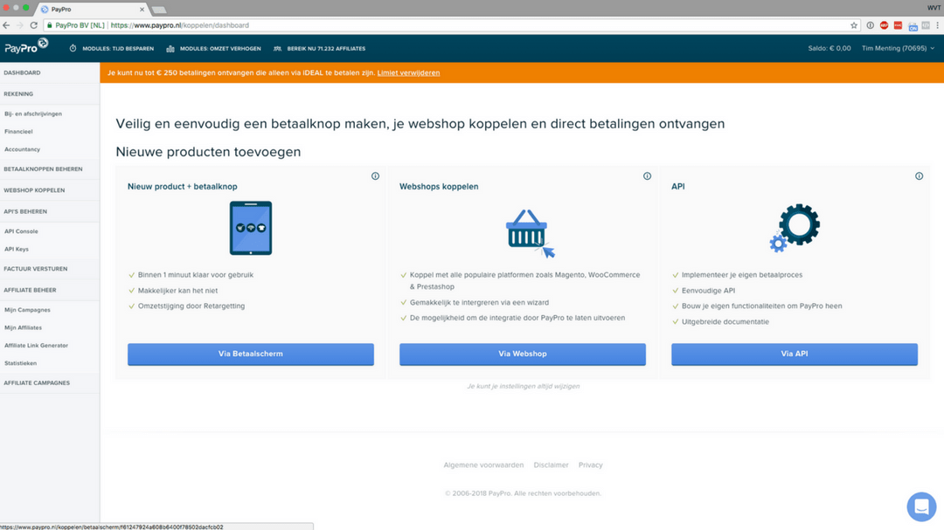Open Modules: Omzet verhogen menu
The height and width of the screenshot is (530, 944).
[x=214, y=49]
